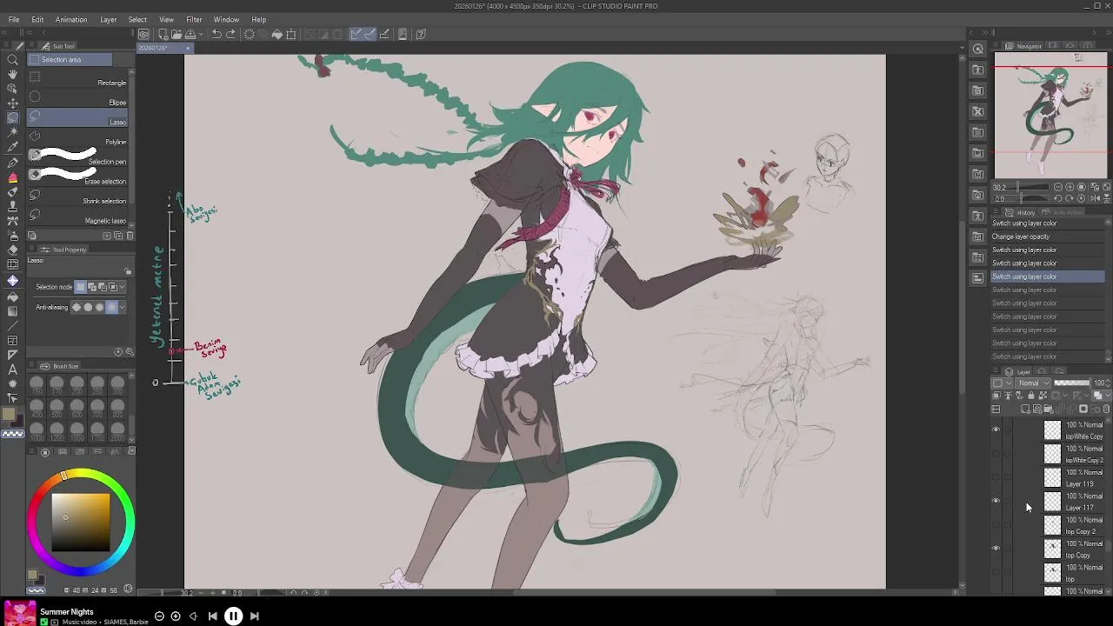This screenshot has height=626, width=1113.
Task: Click the Delete layer trash icon
Action: (x=1106, y=409)
